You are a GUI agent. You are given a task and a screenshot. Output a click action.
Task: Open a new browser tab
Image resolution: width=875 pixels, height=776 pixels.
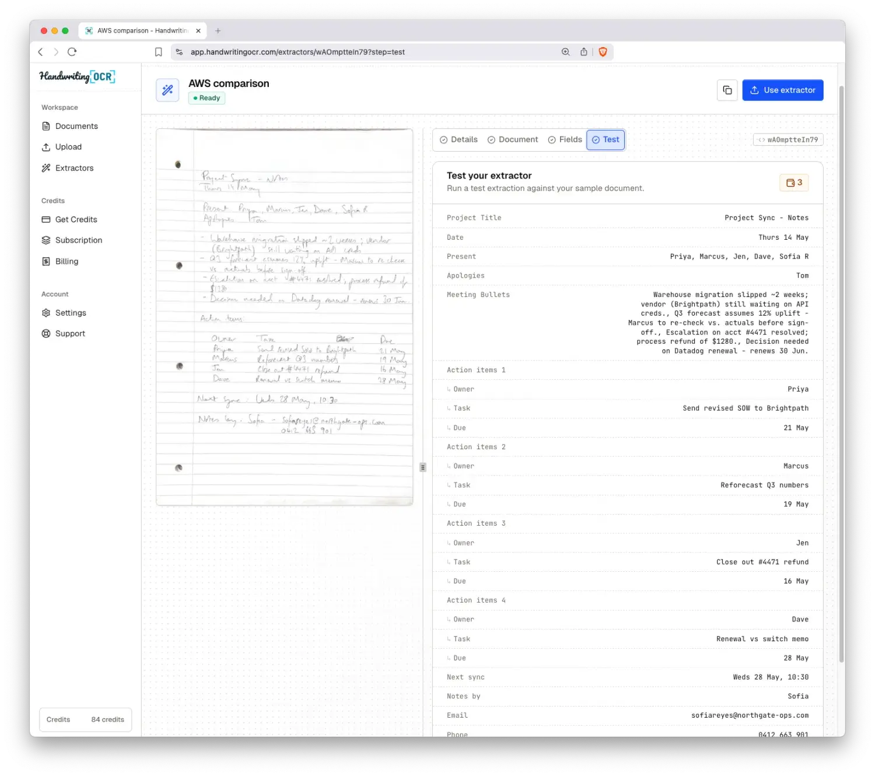218,31
